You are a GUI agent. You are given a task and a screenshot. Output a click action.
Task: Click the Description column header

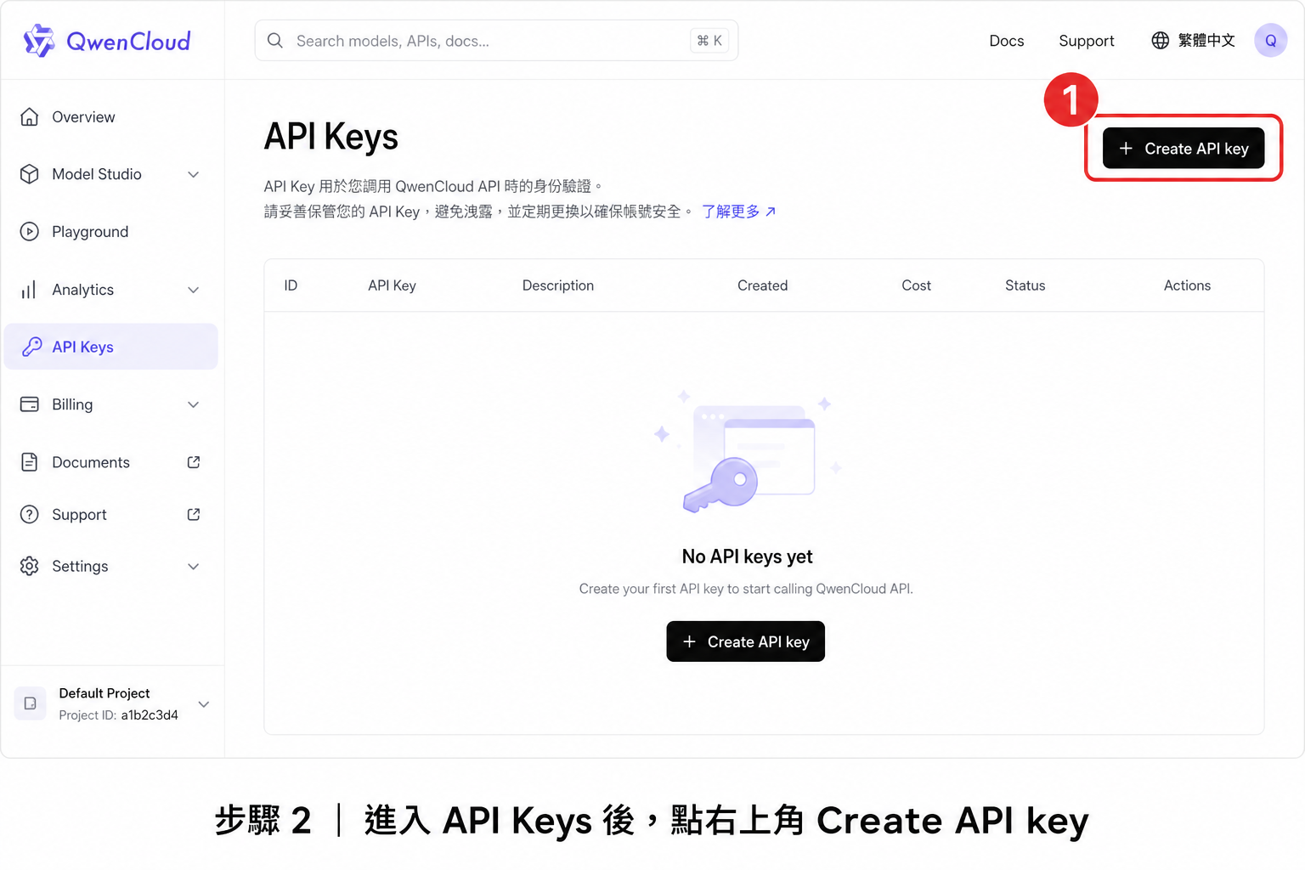[x=558, y=285]
